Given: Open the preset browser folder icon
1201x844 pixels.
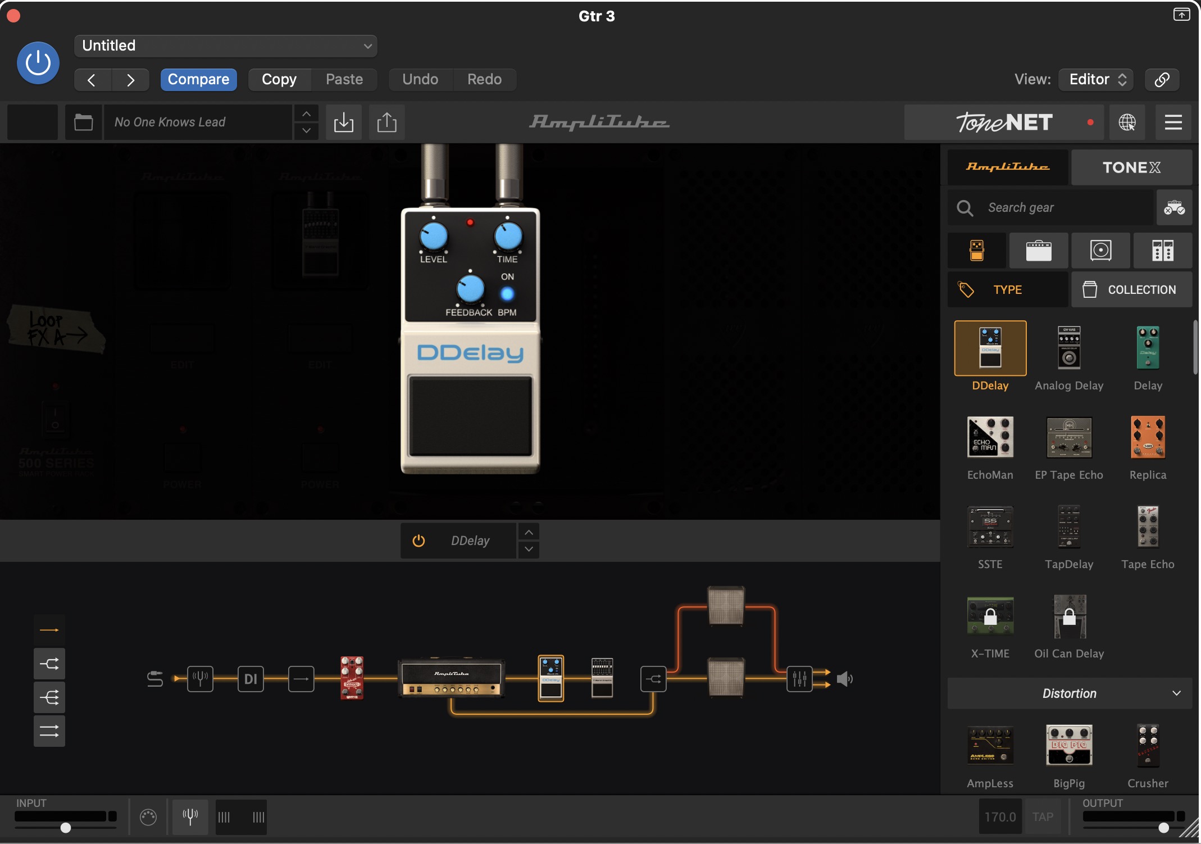Looking at the screenshot, I should pyautogui.click(x=84, y=122).
